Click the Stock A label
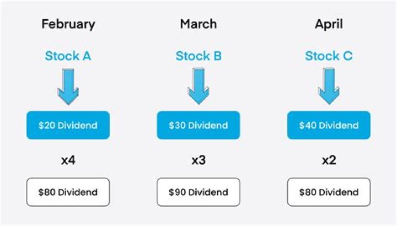Screen dimensions: 397x226 click(x=68, y=56)
